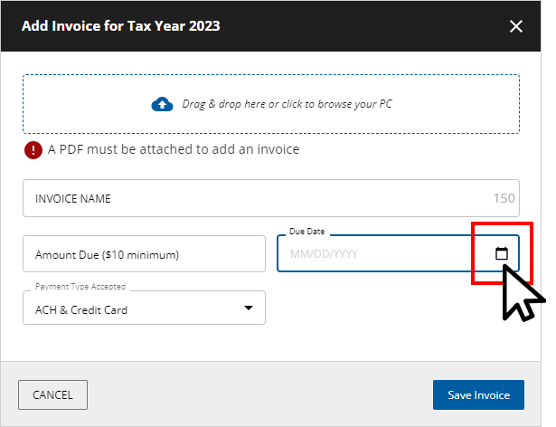Click the 'Due Date' field label
The image size is (556, 427).
click(x=305, y=232)
